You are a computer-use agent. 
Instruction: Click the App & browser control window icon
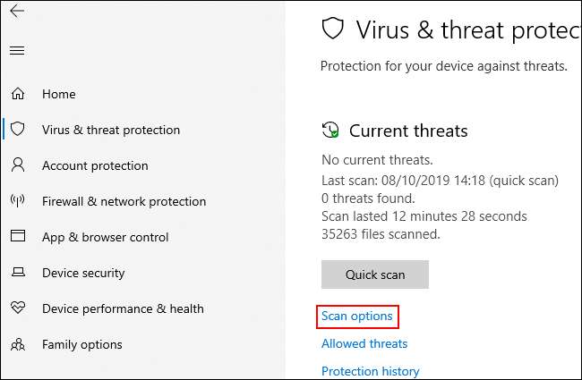pos(17,237)
